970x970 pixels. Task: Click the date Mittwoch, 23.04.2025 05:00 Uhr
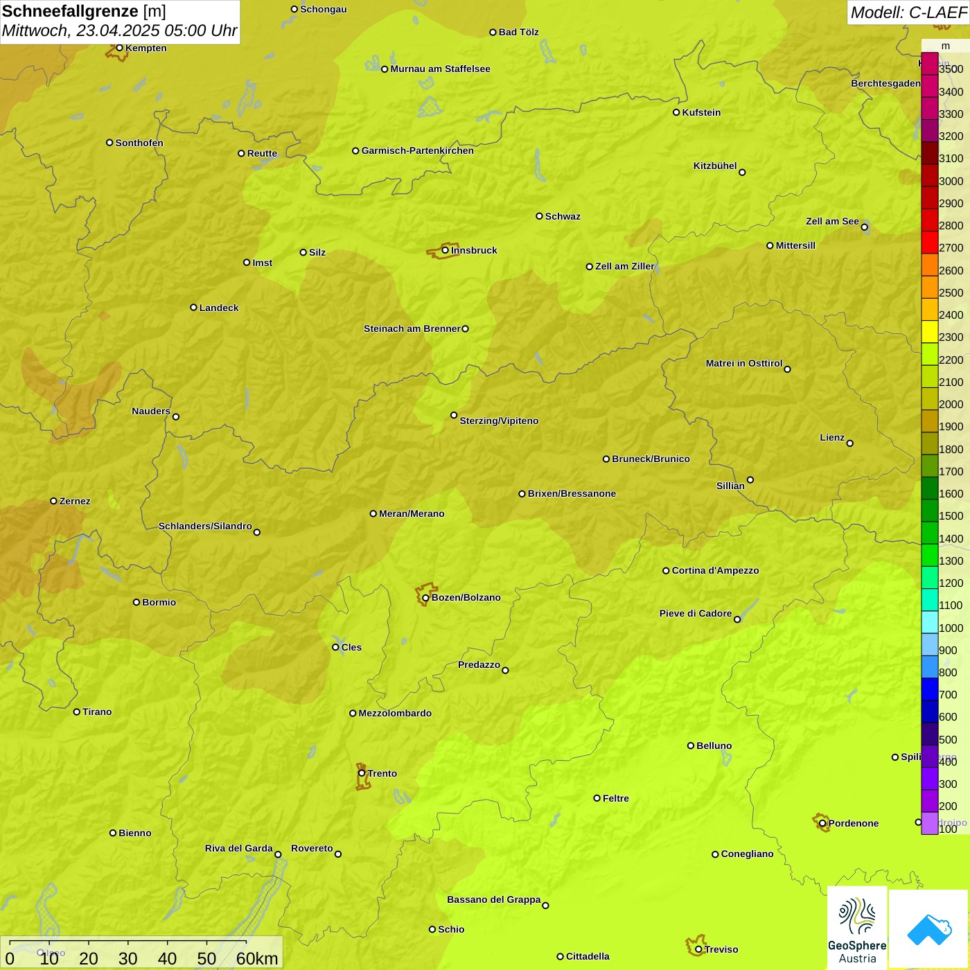point(119,30)
